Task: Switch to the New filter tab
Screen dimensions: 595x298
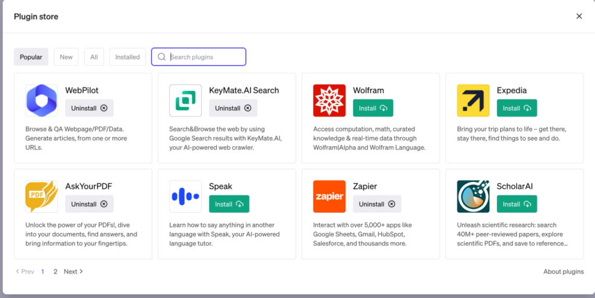Action: (x=66, y=57)
